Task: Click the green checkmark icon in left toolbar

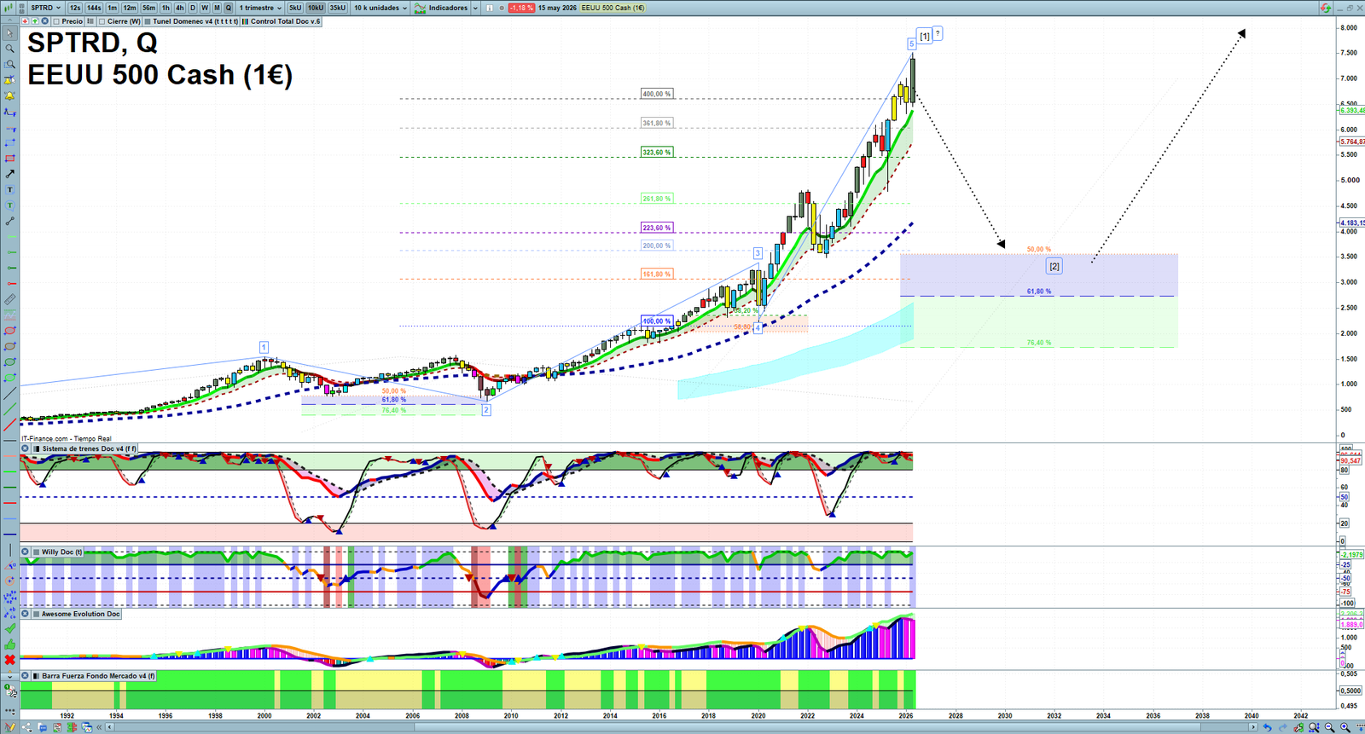Action: [9, 628]
